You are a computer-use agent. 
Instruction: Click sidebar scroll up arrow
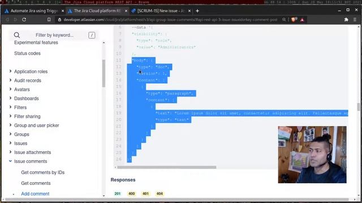pos(104,43)
